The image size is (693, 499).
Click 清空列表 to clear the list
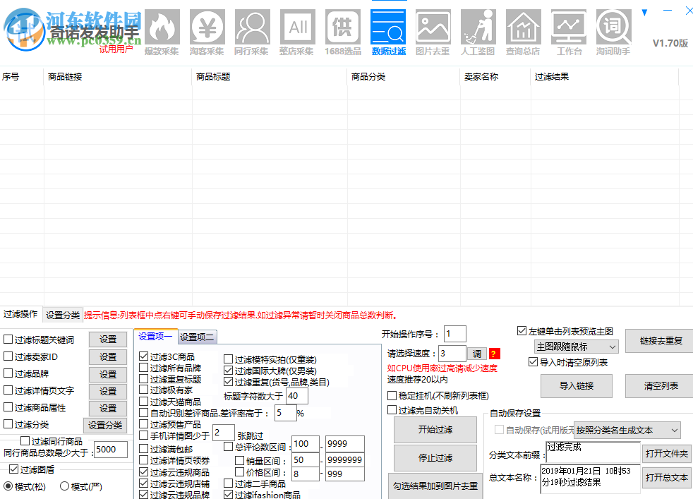tap(658, 387)
